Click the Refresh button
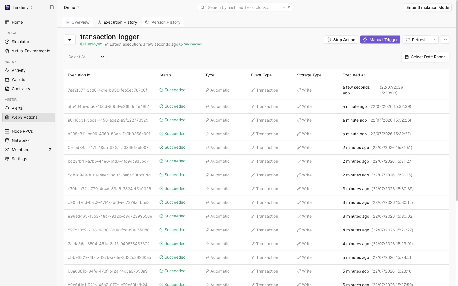 coord(416,40)
